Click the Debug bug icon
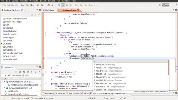The width and height of the screenshot is (178, 100). [21, 5]
